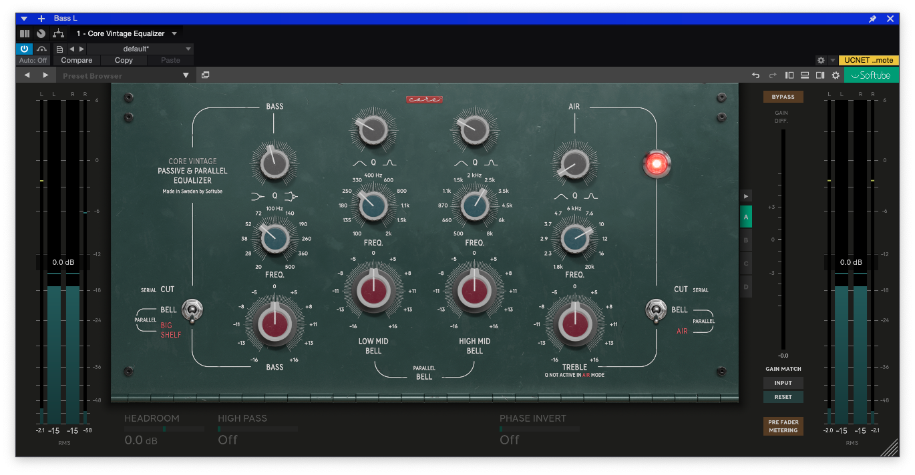Click the air 6 kHz FREQ. knob
The height and width of the screenshot is (475, 915).
pos(574,239)
